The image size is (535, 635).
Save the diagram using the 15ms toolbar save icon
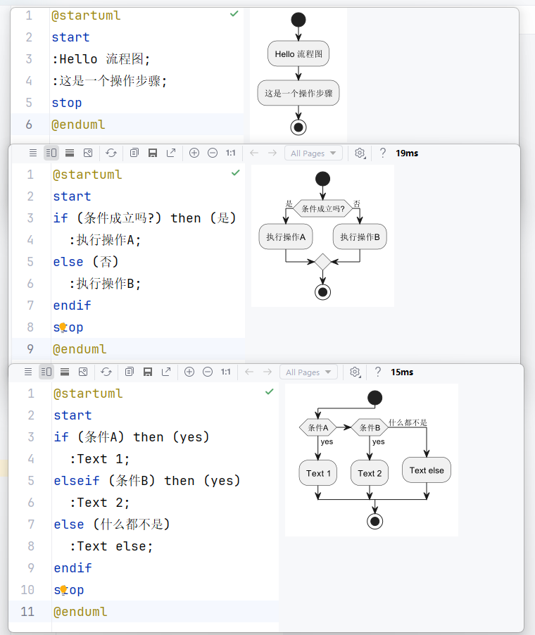(x=148, y=372)
